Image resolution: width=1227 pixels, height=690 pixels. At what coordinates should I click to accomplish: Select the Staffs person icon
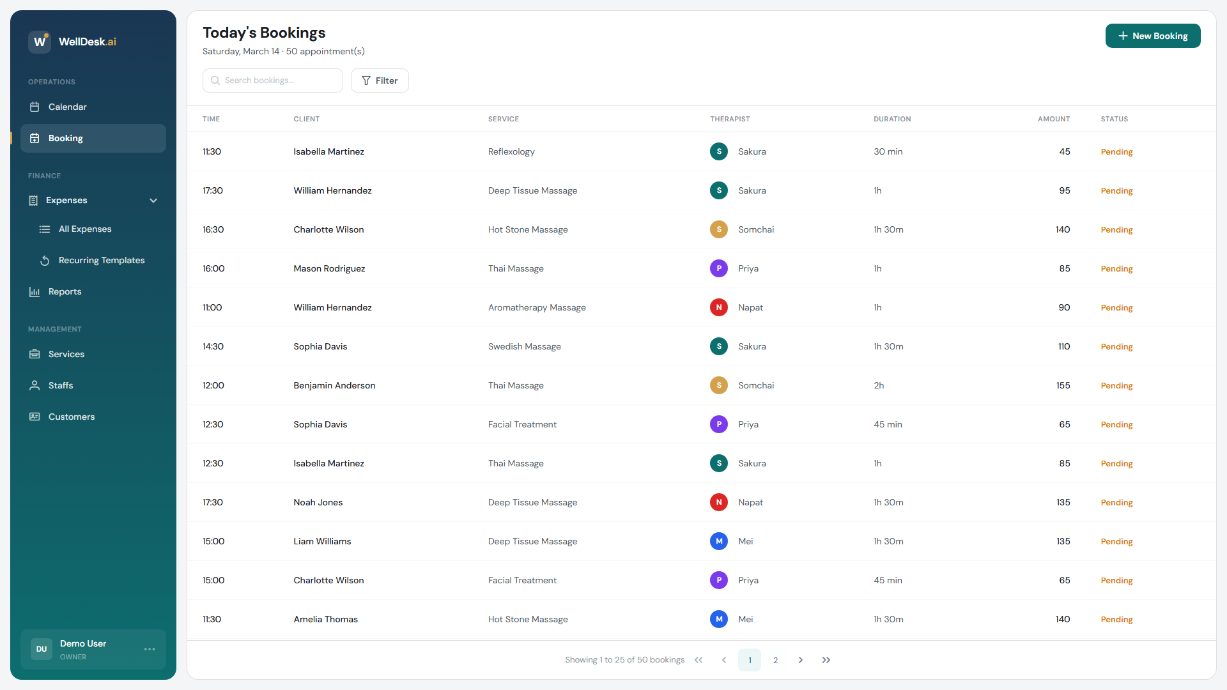pyautogui.click(x=35, y=385)
